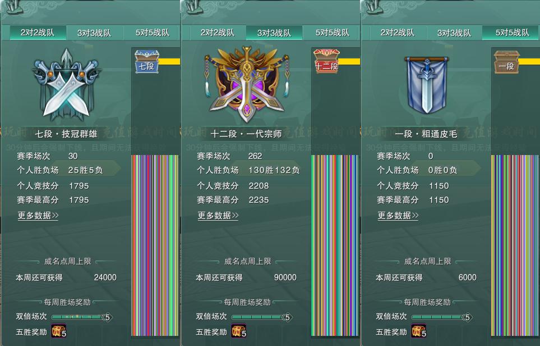Open 5对5战队 tab in left panel

[152, 33]
